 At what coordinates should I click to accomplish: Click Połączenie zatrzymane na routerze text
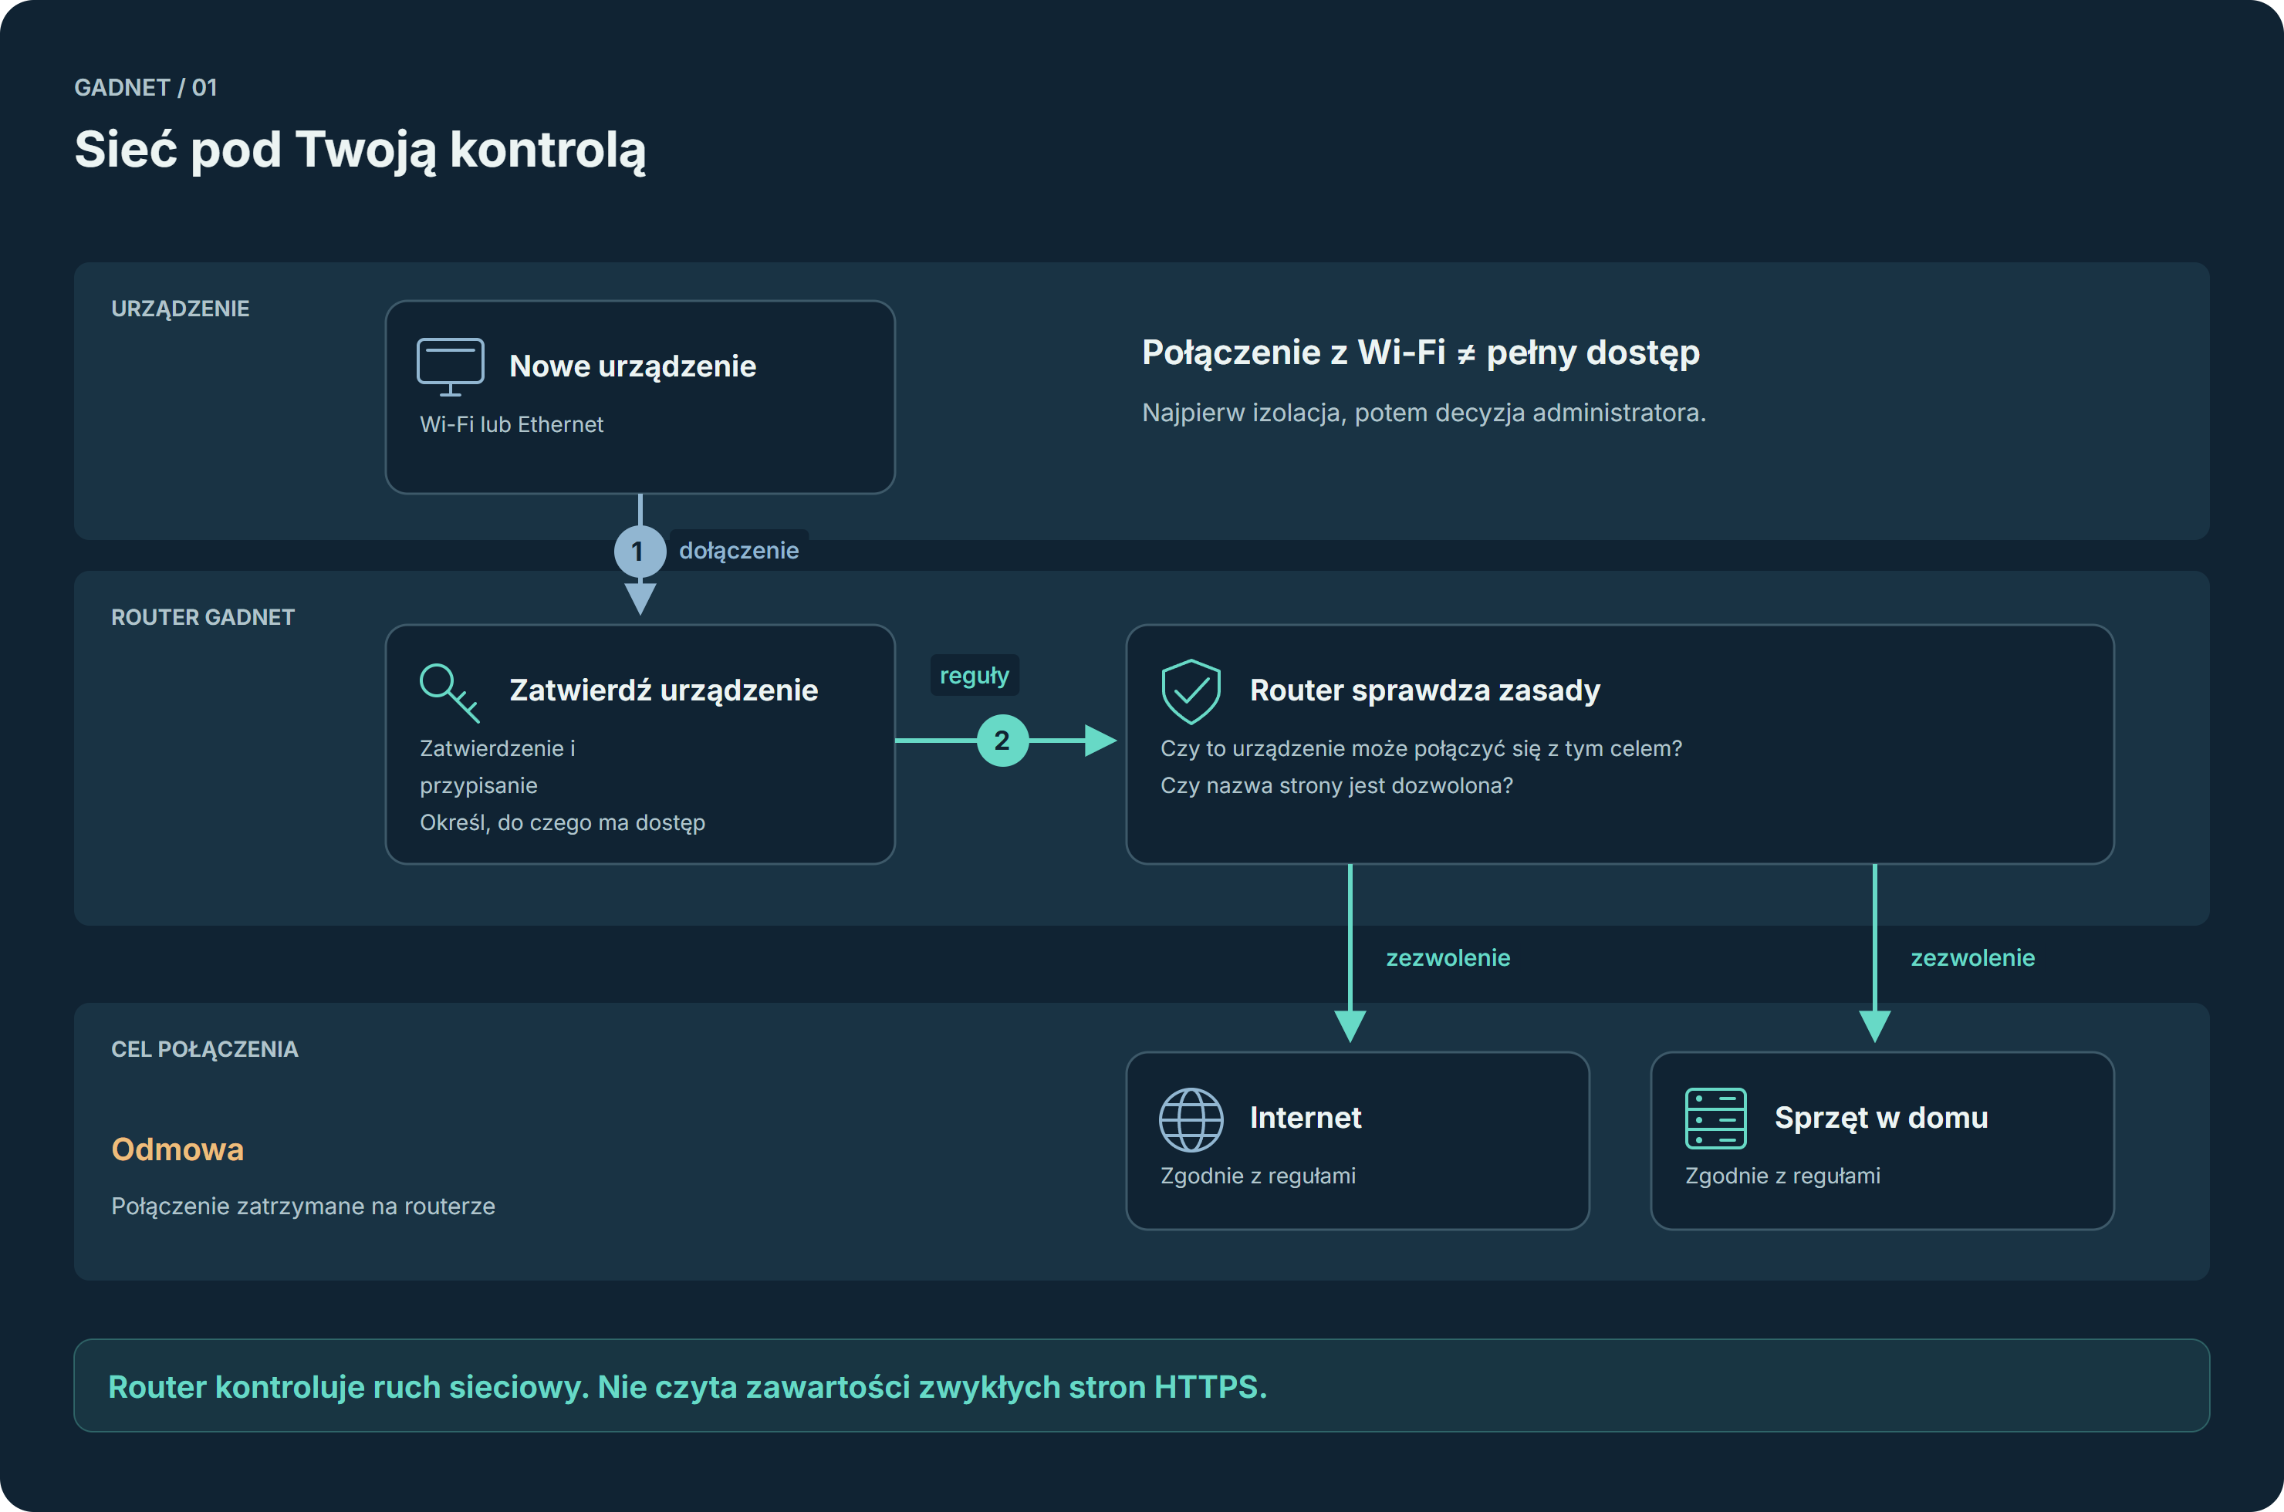pyautogui.click(x=302, y=1207)
